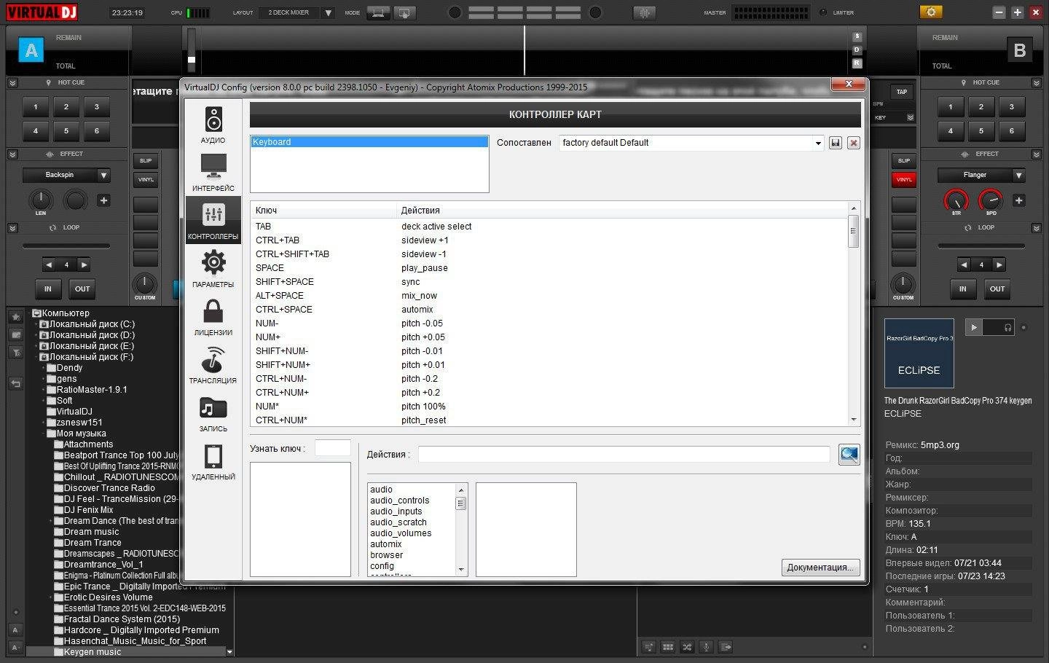The height and width of the screenshot is (663, 1049).
Task: Collapse the Моя музыка folder
Action: (43, 433)
